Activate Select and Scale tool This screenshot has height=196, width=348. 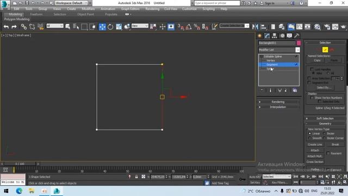119,27
